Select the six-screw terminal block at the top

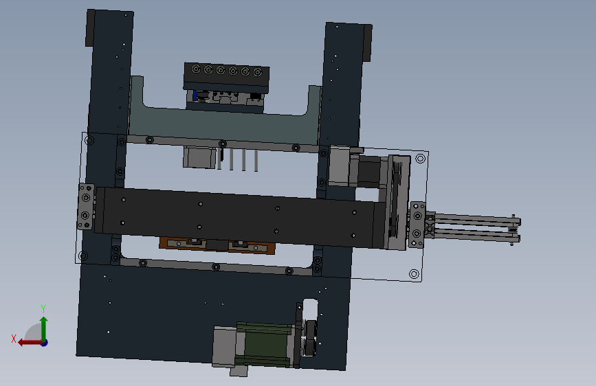click(x=227, y=78)
